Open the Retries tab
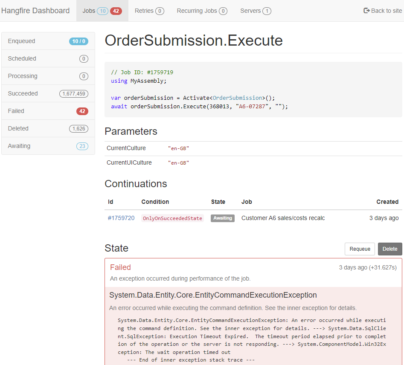 tap(149, 11)
